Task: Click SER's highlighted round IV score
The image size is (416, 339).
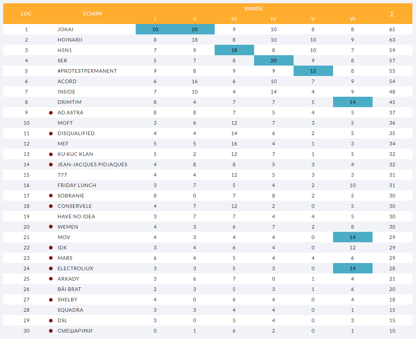Action: pyautogui.click(x=274, y=61)
